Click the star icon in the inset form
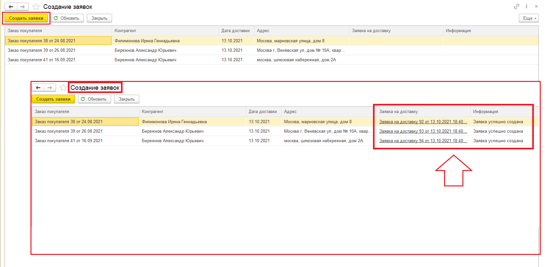Screen dimensions: 545x267 click(64, 87)
